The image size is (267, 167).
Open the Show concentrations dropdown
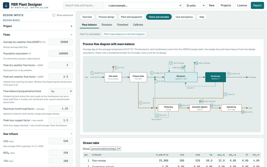tap(105, 149)
